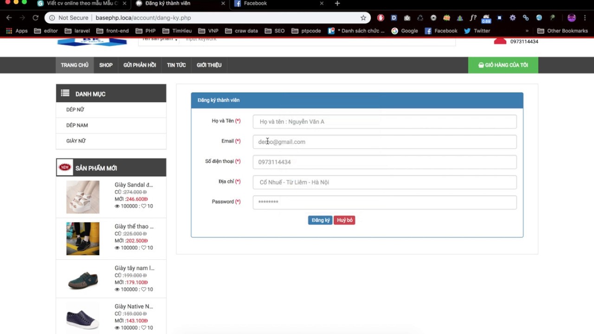Open the SEO bookmark folder
Screen dimensions: 594x334
coord(275,31)
